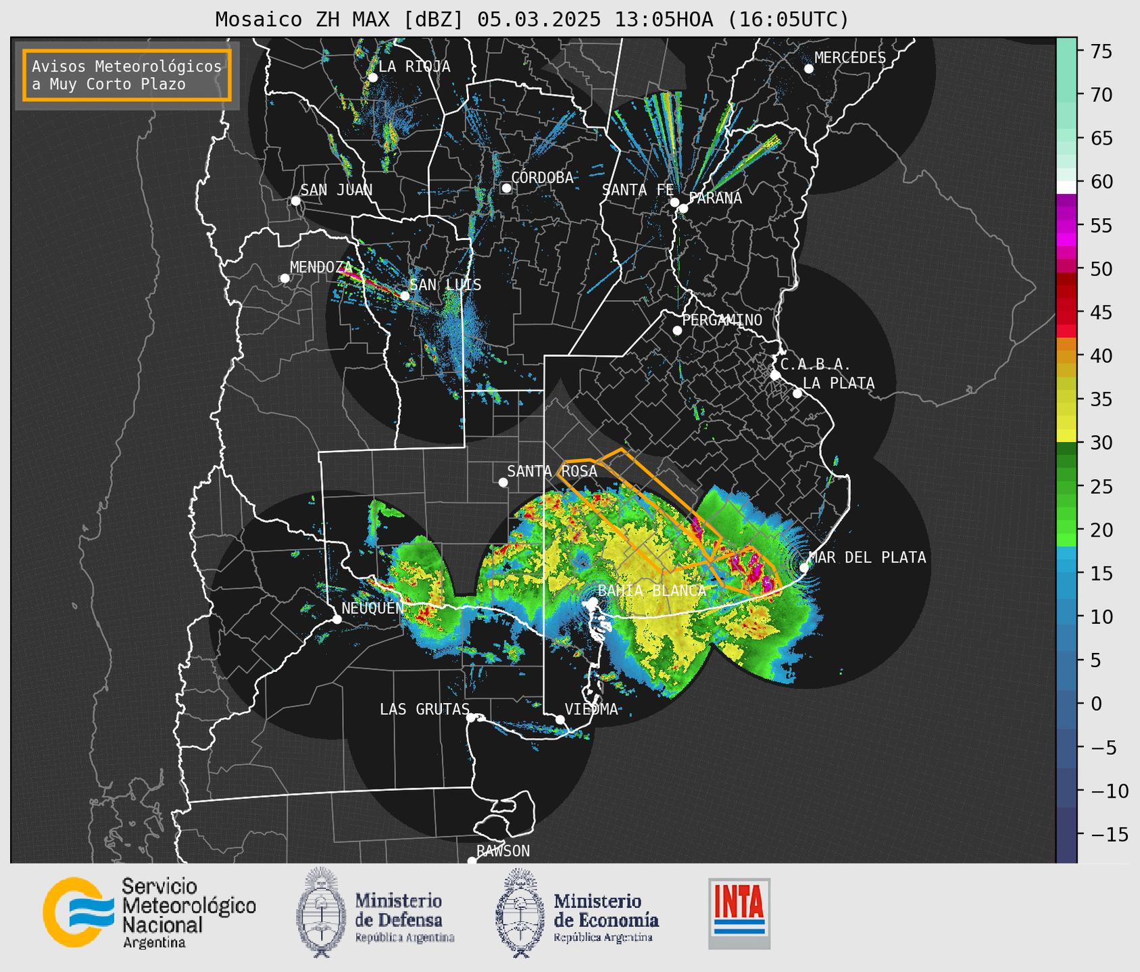This screenshot has height=972, width=1140.
Task: Click the SANTA ROSA city label
Action: 552,471
